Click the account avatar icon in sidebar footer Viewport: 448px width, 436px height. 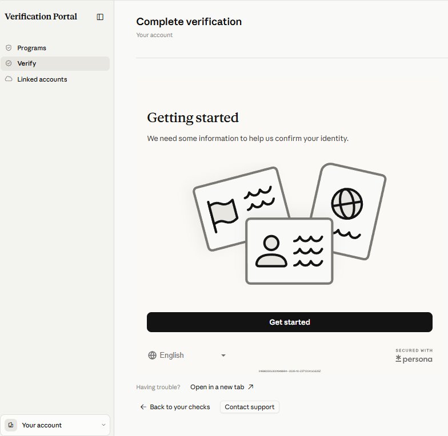[x=11, y=425]
